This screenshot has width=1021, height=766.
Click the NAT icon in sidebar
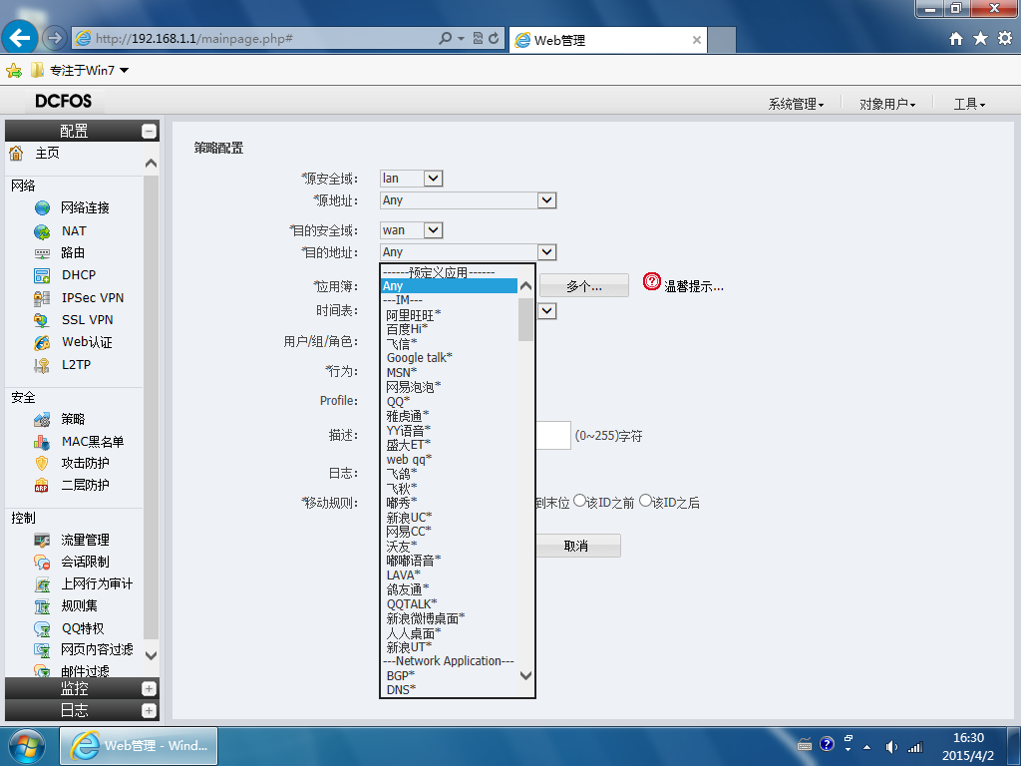point(42,231)
